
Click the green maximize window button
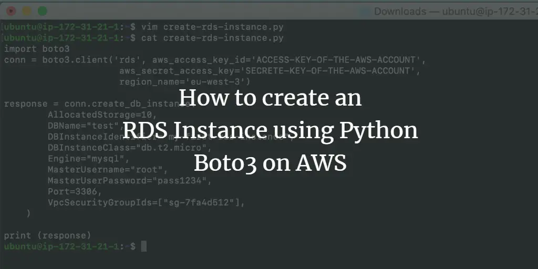point(42,12)
